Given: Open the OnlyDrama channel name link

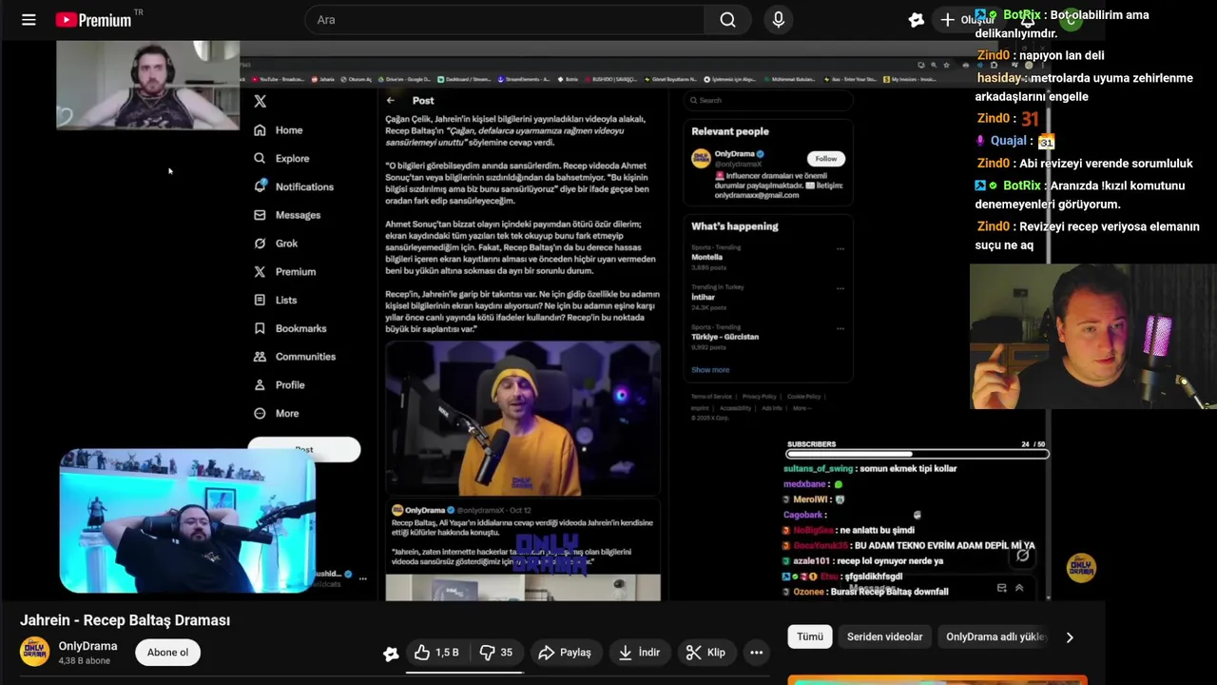Looking at the screenshot, I should [87, 646].
